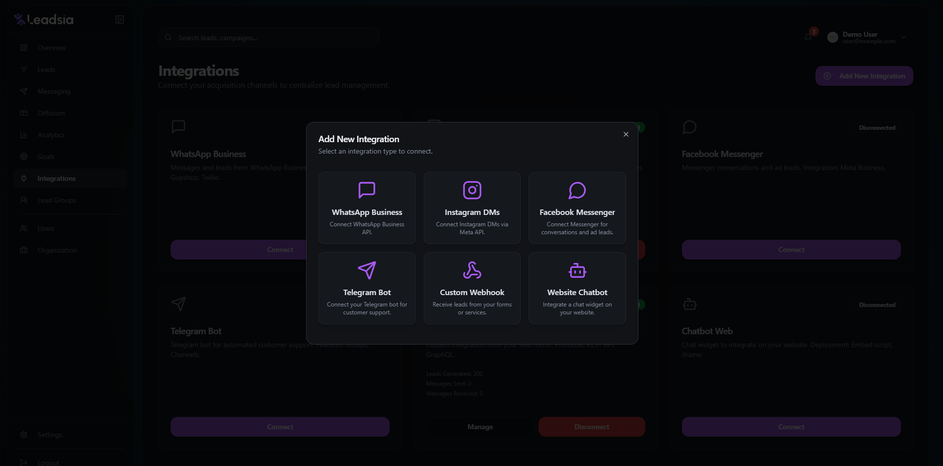The width and height of the screenshot is (943, 466).
Task: Close the Add New Integration dialog
Action: [x=626, y=134]
